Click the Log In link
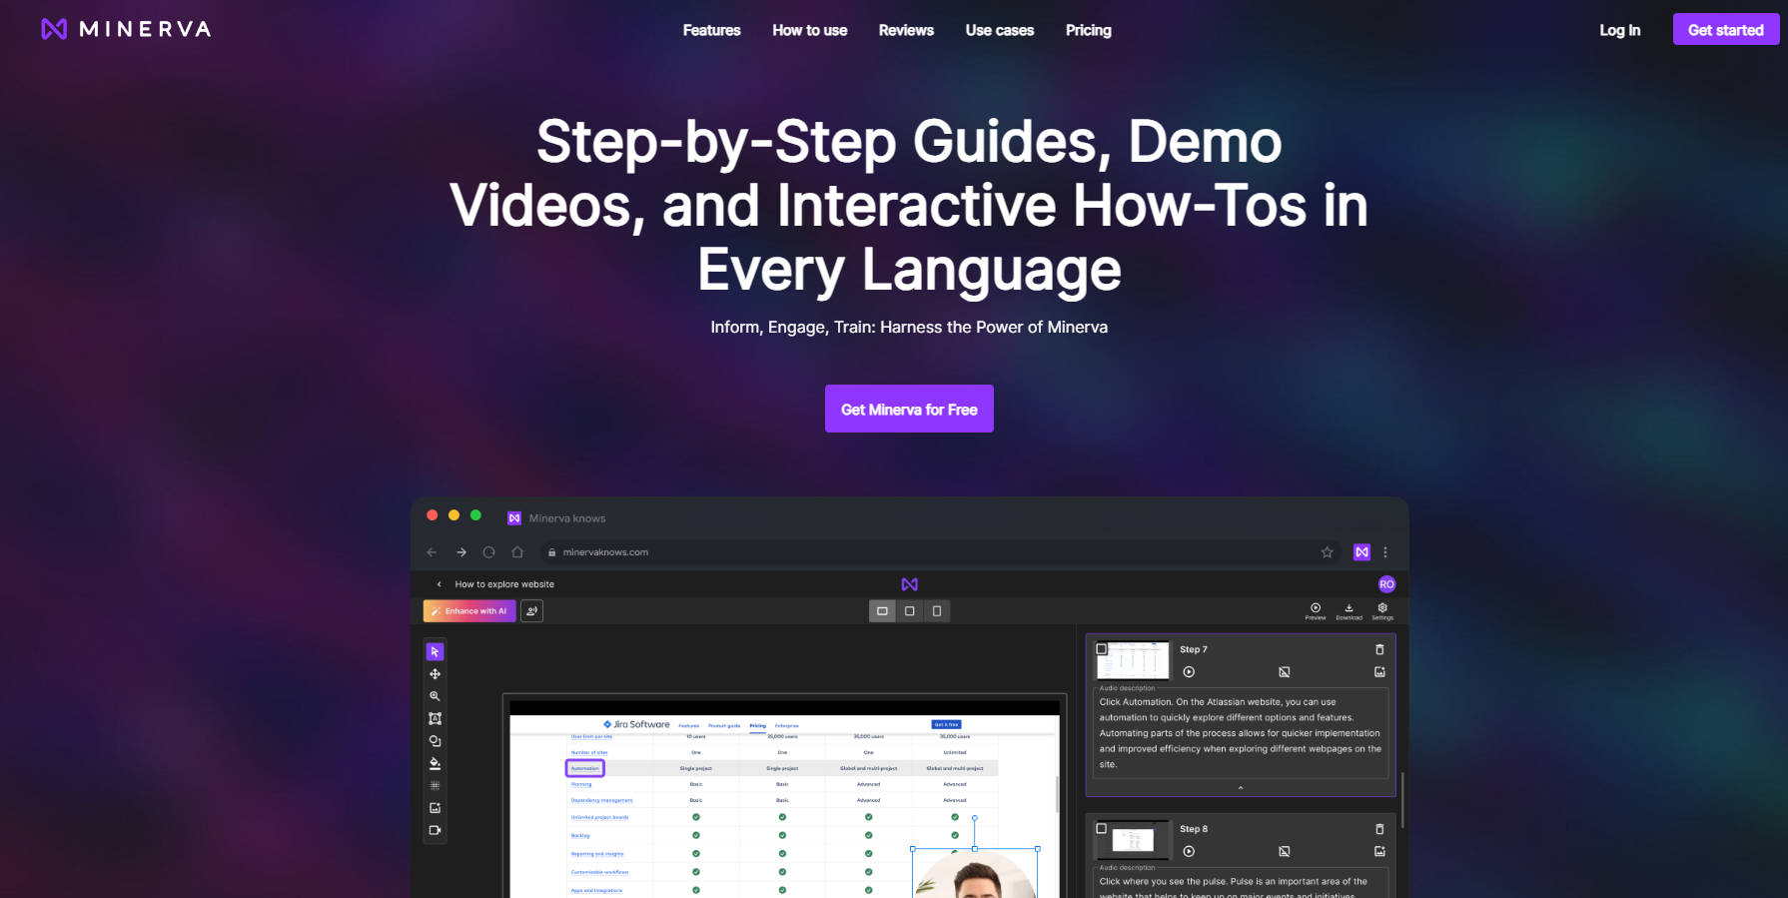The height and width of the screenshot is (898, 1788). tap(1619, 30)
